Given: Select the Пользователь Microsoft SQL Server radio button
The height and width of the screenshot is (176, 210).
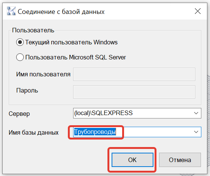Looking at the screenshot, I should (x=20, y=57).
